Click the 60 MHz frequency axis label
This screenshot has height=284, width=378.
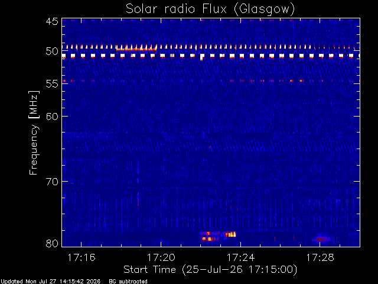pos(52,116)
